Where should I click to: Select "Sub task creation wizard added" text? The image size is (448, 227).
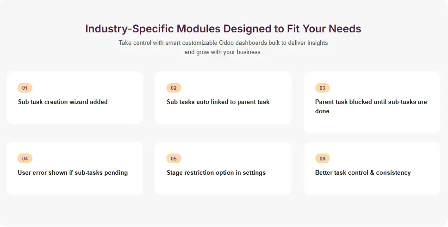[x=62, y=102]
